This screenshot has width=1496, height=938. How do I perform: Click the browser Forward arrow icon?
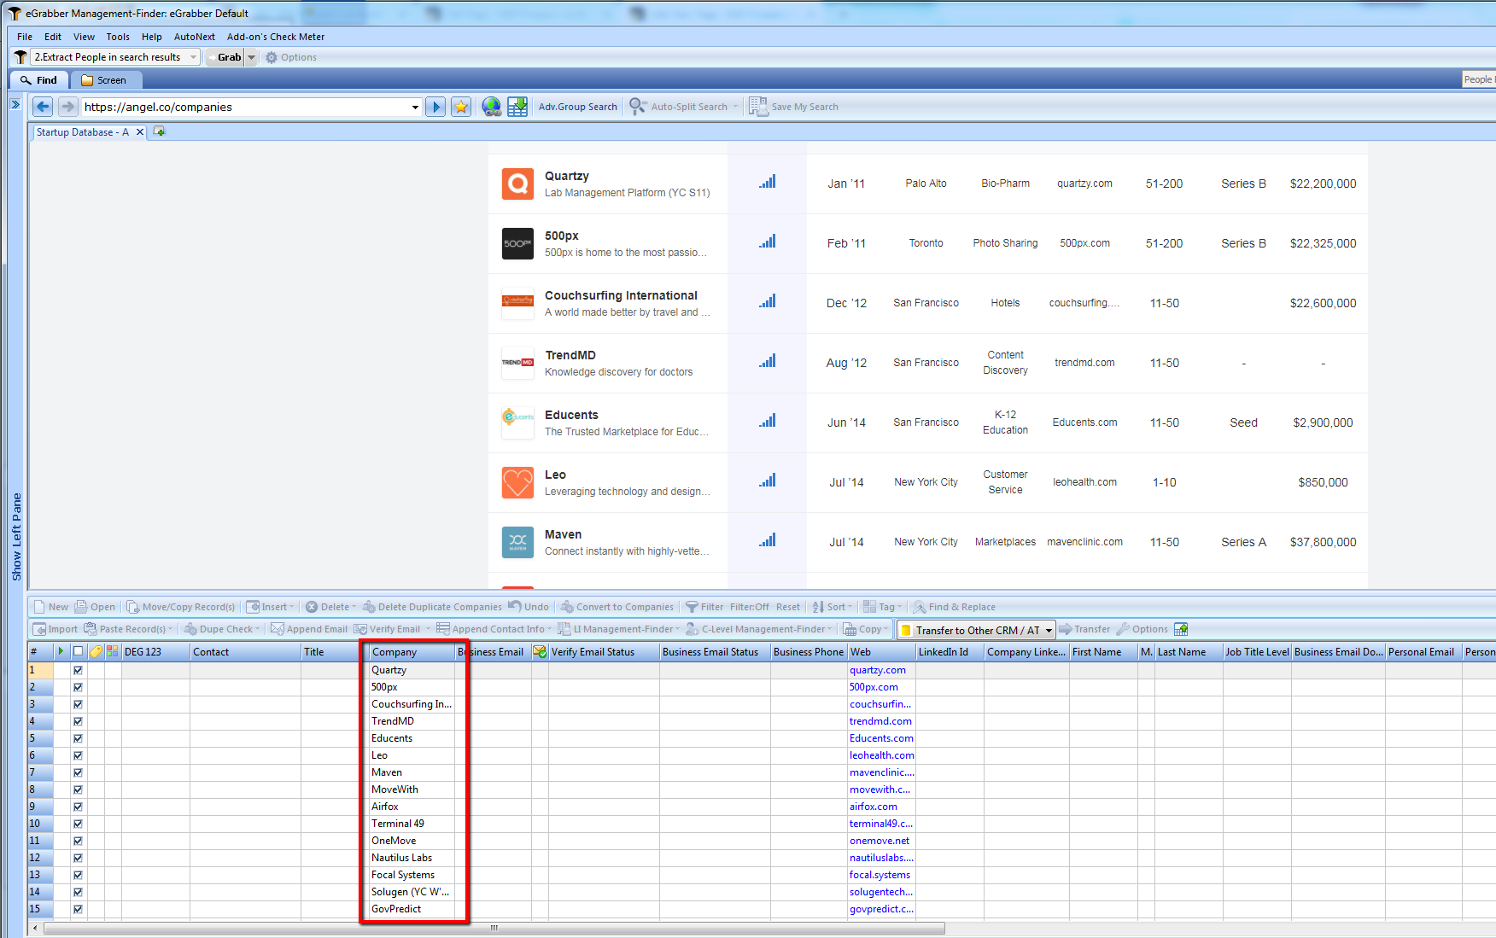click(67, 107)
